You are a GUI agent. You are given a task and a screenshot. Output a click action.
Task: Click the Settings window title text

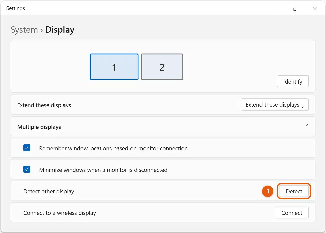pos(16,8)
